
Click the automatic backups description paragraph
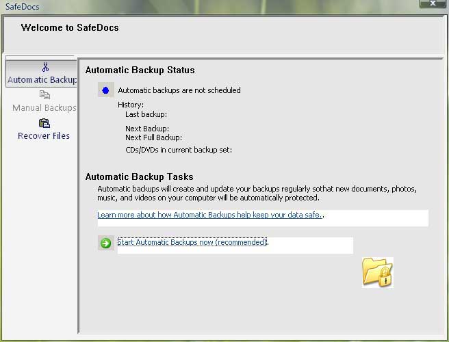click(257, 193)
